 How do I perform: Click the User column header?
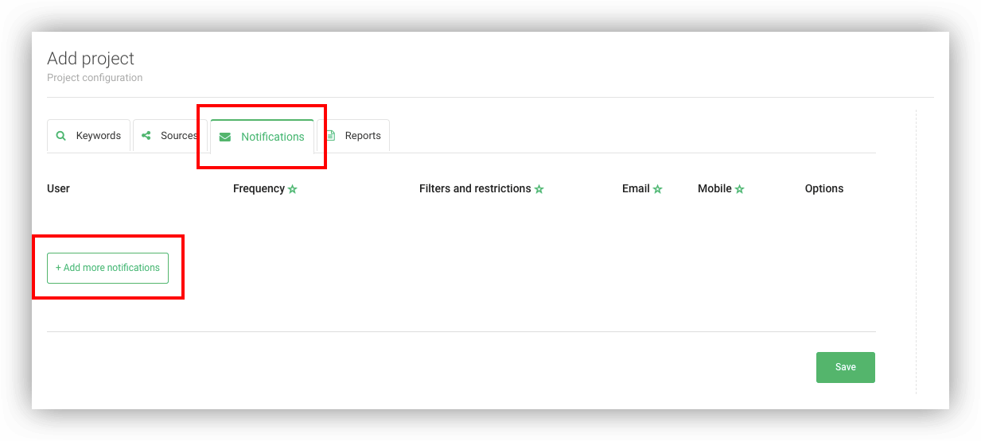coord(59,188)
